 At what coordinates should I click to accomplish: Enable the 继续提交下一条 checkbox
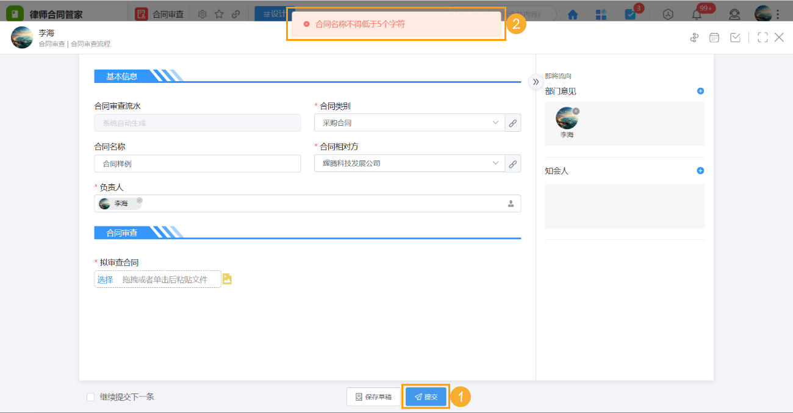point(91,397)
